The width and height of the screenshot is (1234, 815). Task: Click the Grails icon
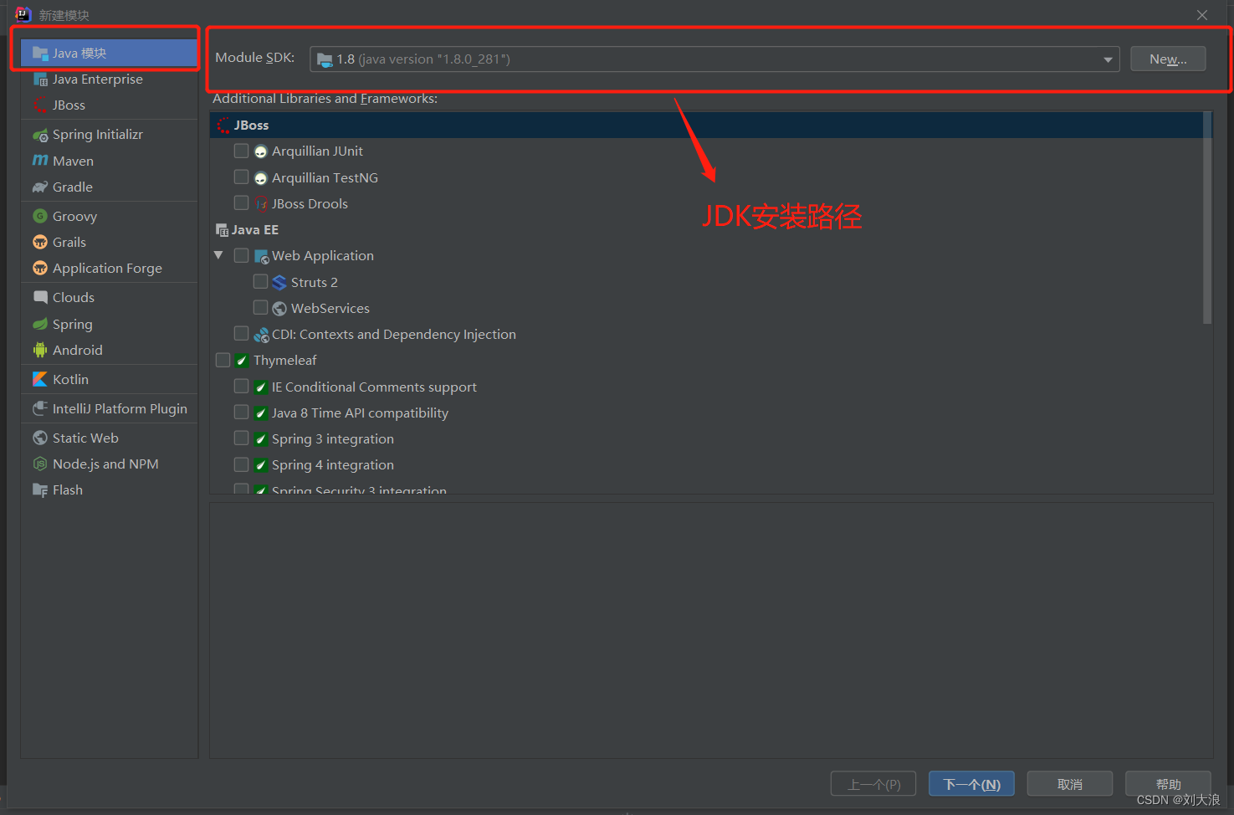40,242
